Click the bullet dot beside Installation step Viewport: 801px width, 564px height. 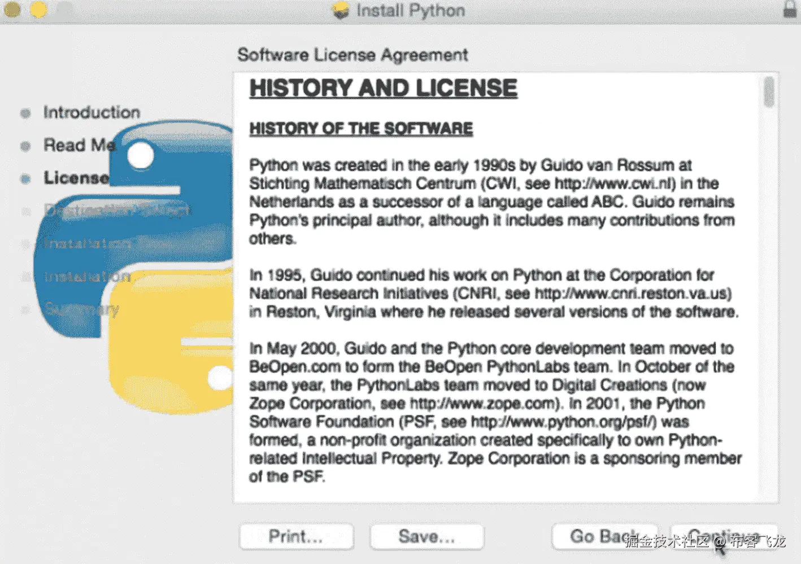pyautogui.click(x=25, y=276)
